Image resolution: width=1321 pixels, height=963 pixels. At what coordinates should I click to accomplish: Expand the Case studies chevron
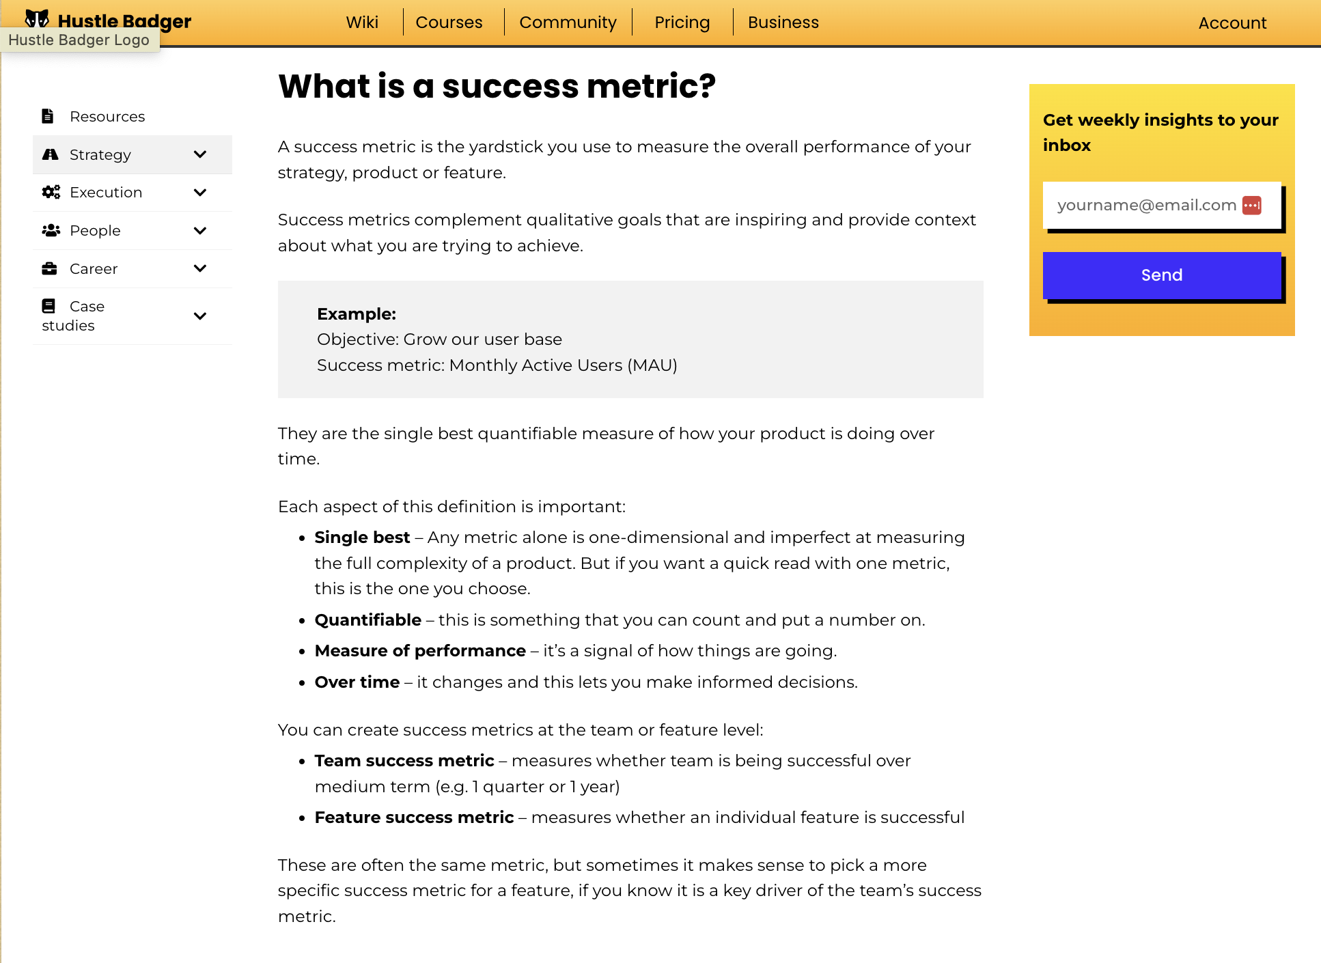(200, 316)
